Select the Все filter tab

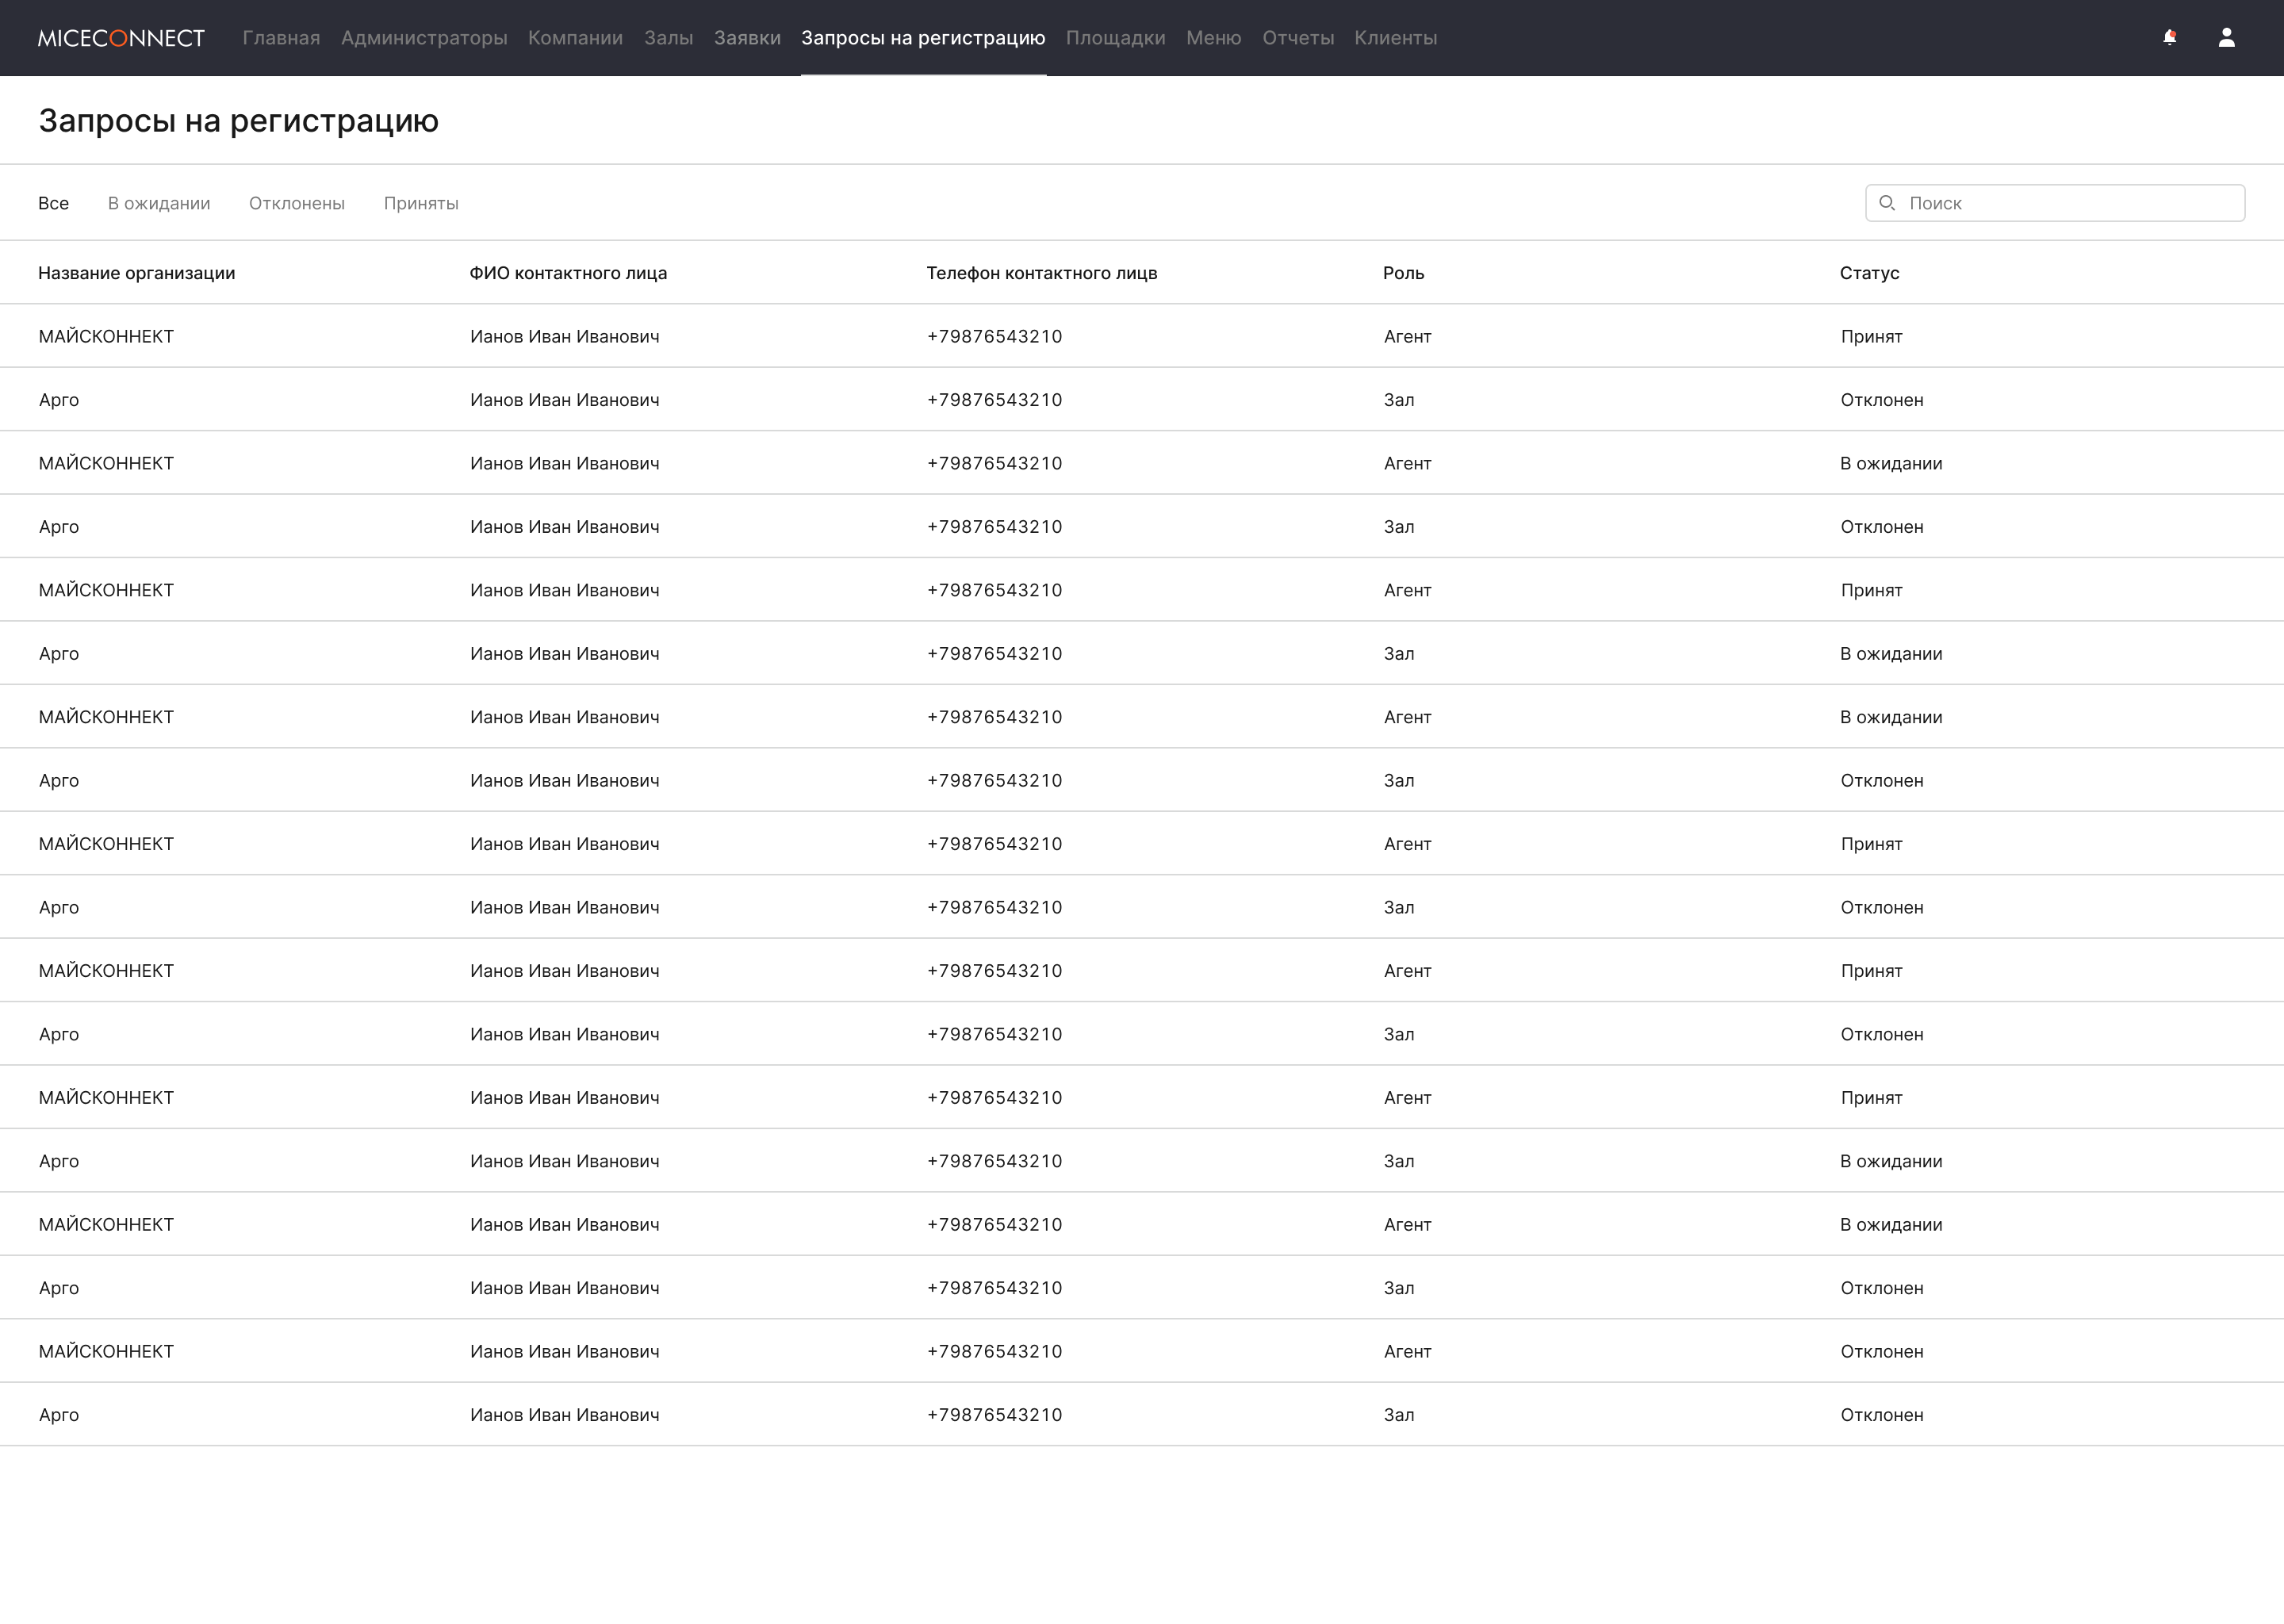pyautogui.click(x=54, y=203)
